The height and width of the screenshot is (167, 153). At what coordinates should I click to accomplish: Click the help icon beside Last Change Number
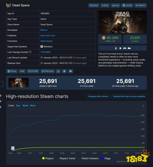click(x=30, y=52)
